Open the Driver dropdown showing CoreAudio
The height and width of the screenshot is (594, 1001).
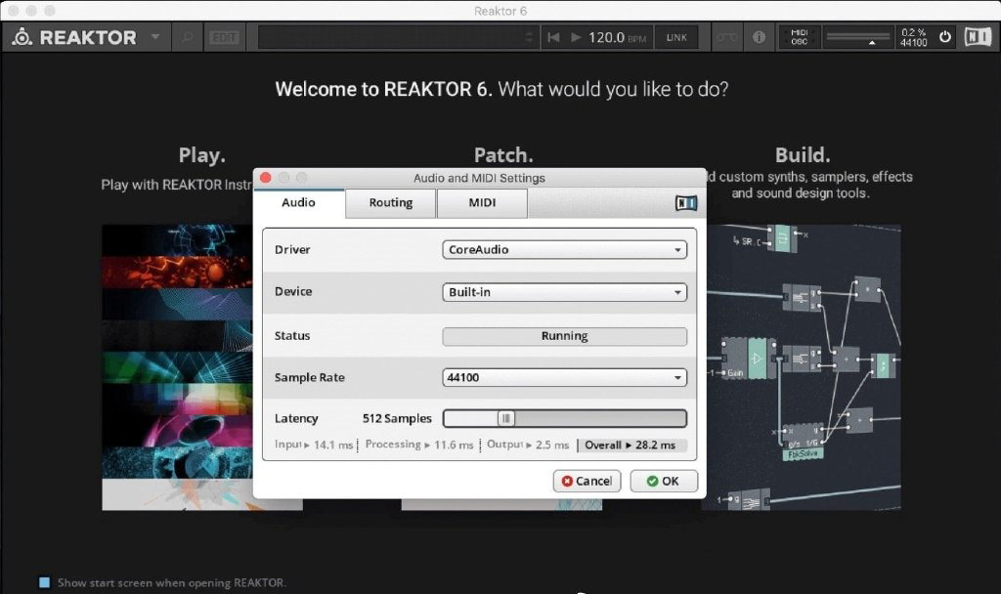564,249
